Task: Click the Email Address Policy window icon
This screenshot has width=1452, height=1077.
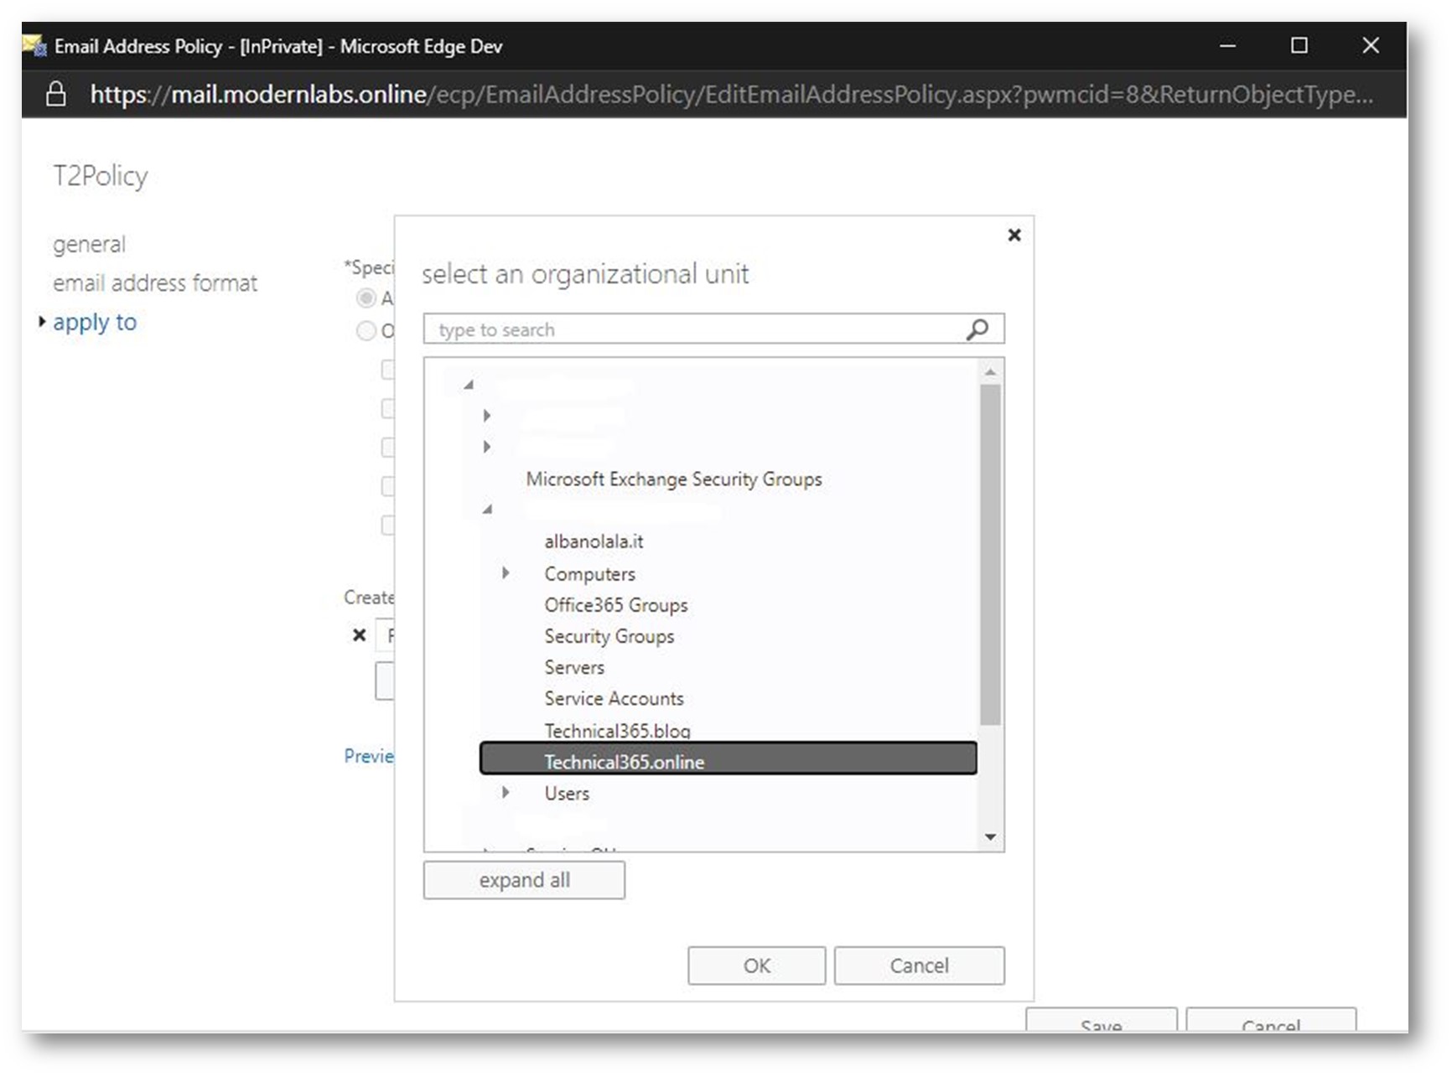Action: pyautogui.click(x=35, y=46)
